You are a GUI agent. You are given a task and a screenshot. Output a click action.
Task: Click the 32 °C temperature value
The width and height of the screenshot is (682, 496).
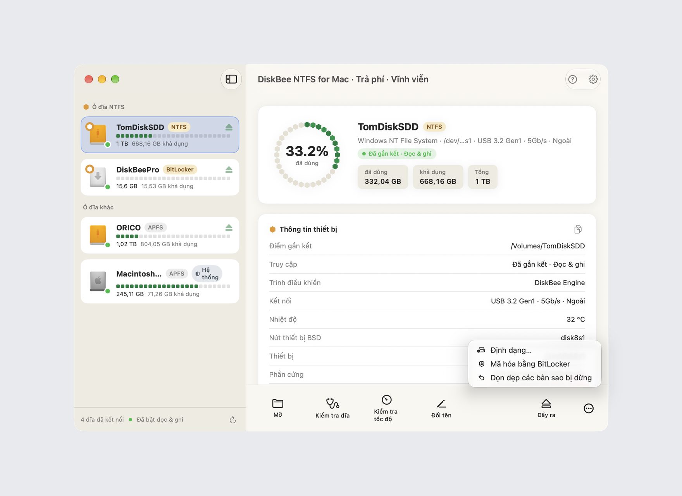[x=575, y=320]
